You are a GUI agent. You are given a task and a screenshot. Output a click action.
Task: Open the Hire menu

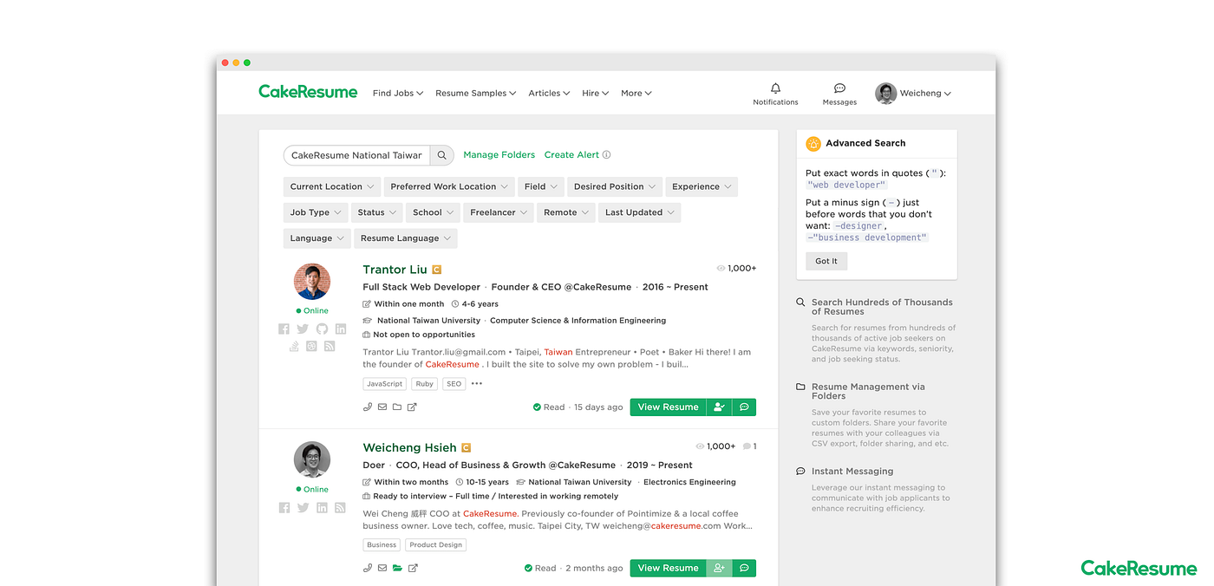(596, 93)
